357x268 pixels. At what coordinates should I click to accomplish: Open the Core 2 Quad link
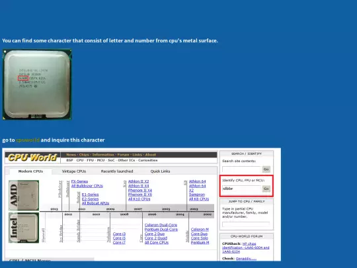pos(156,238)
